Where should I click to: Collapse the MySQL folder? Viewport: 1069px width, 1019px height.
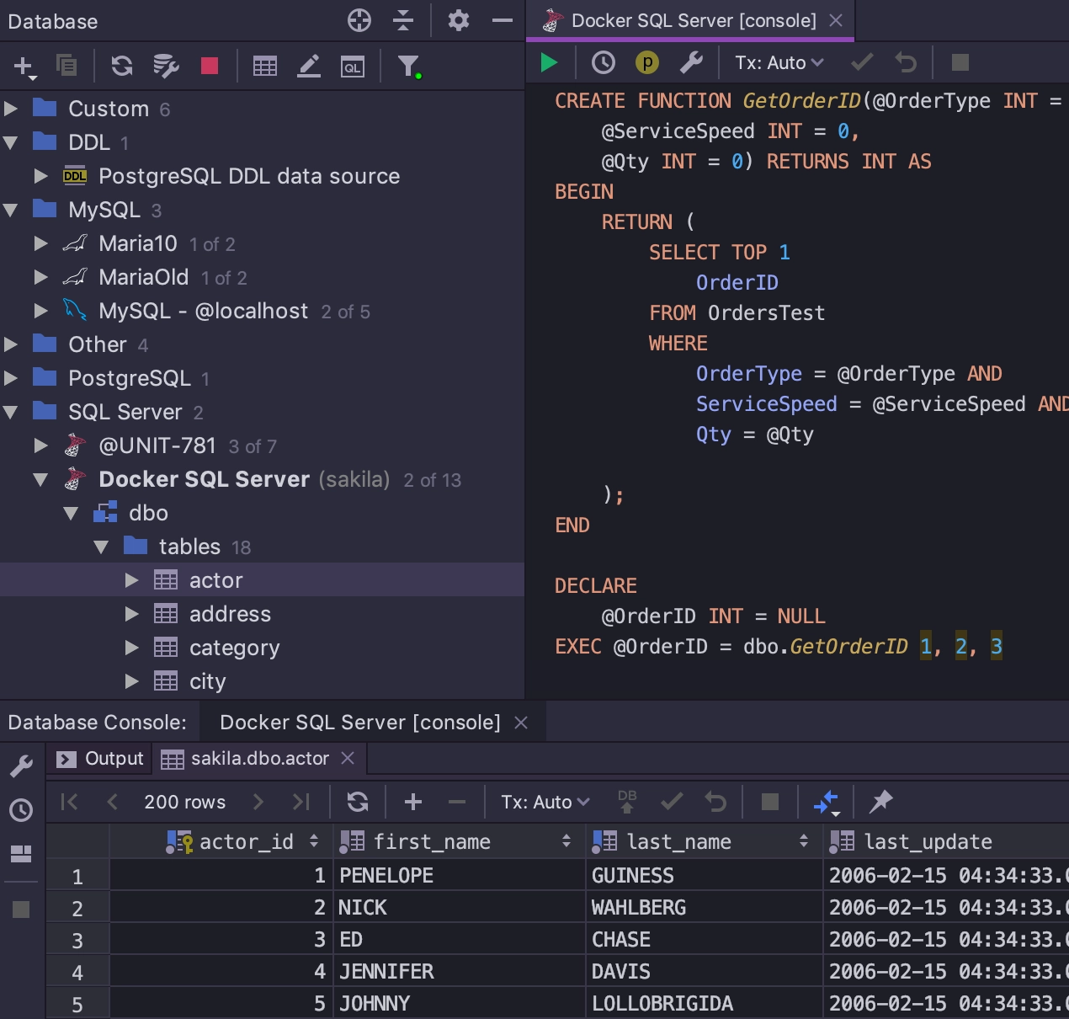[11, 210]
